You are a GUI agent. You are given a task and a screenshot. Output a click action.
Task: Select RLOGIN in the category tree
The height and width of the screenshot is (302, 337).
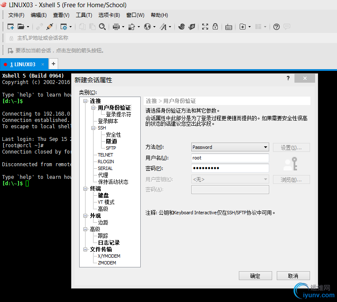click(106, 162)
